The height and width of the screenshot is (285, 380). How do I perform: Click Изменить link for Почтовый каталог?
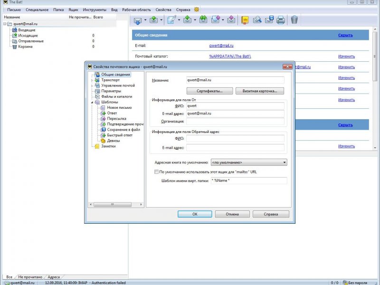(347, 56)
